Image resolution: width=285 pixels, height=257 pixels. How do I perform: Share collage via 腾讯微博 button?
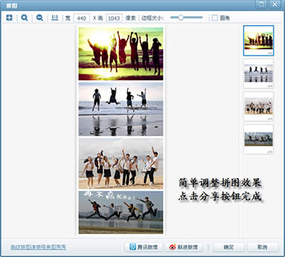(143, 247)
